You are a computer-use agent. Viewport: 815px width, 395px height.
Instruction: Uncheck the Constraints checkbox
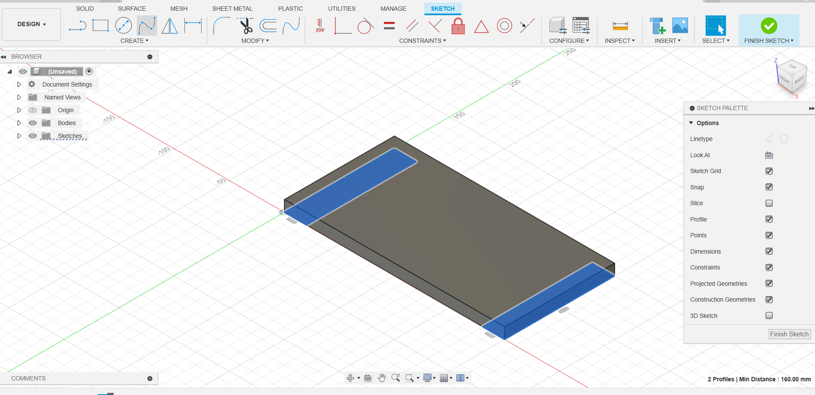[769, 267]
